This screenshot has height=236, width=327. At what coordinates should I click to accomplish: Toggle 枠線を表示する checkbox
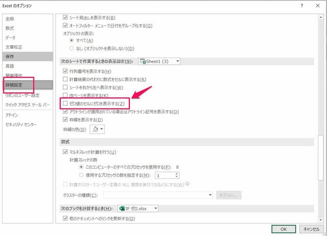[x=65, y=120]
